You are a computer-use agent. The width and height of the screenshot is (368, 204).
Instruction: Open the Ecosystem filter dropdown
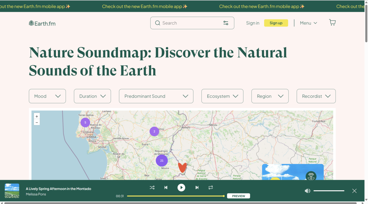pyautogui.click(x=222, y=96)
